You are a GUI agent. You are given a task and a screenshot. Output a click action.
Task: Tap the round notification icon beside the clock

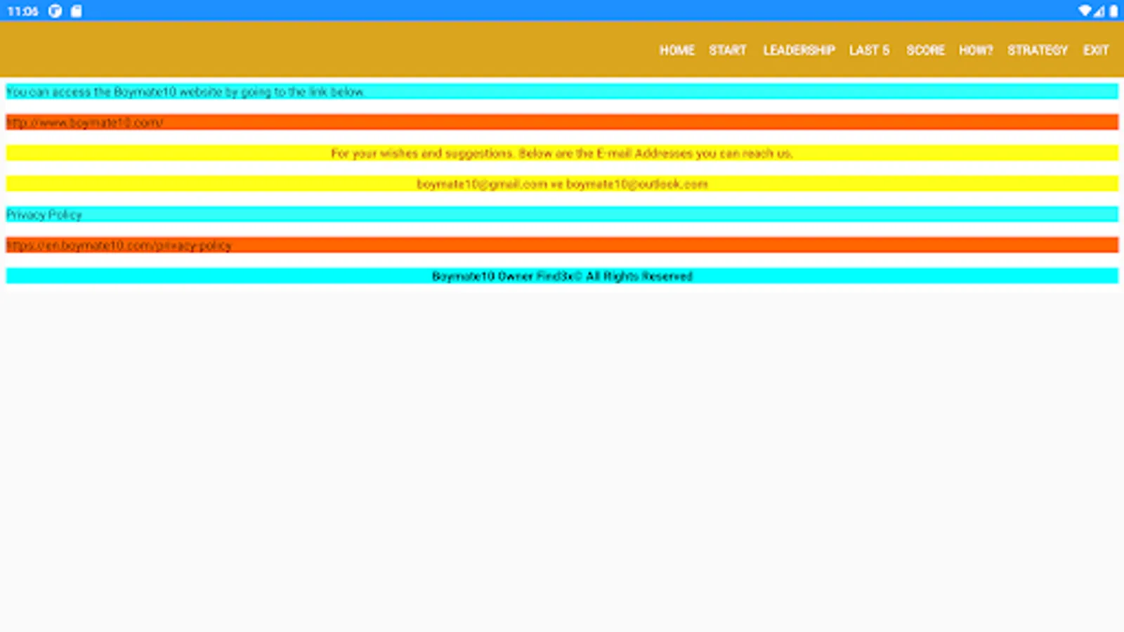[x=55, y=11]
